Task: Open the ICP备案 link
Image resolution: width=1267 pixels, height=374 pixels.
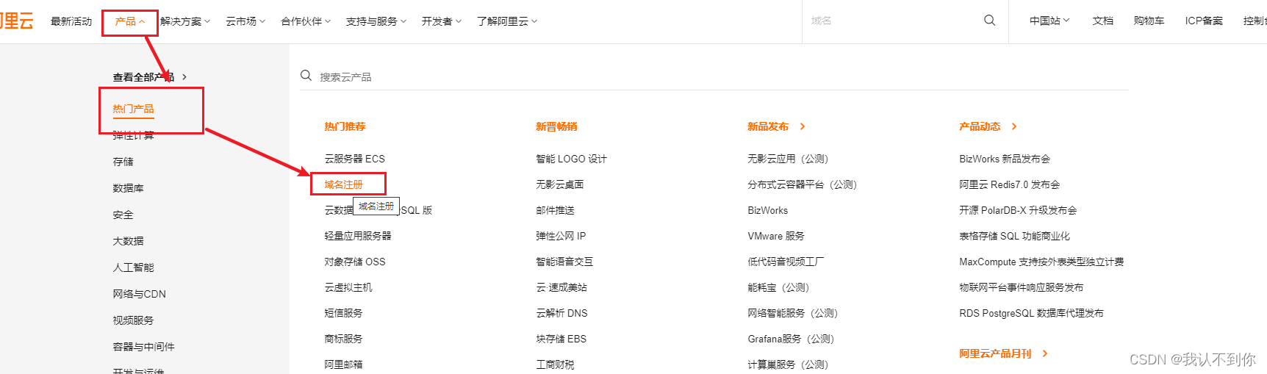Action: [1204, 21]
